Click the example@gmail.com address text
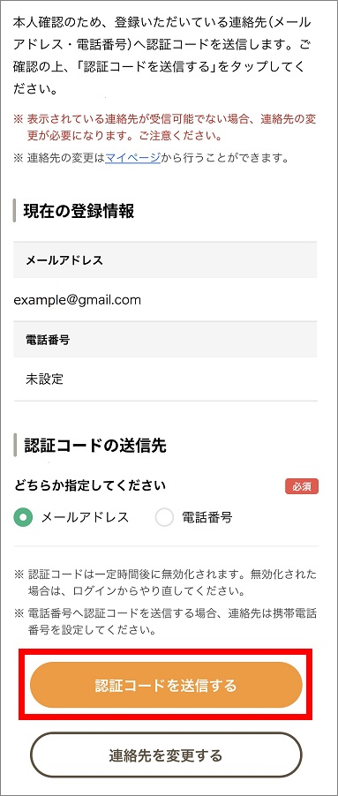The width and height of the screenshot is (338, 796). [x=77, y=300]
